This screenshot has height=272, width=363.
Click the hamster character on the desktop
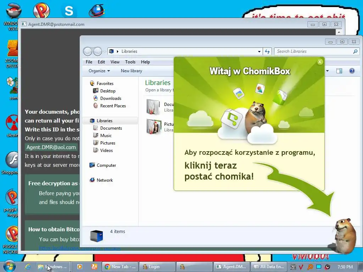pyautogui.click(x=345, y=236)
